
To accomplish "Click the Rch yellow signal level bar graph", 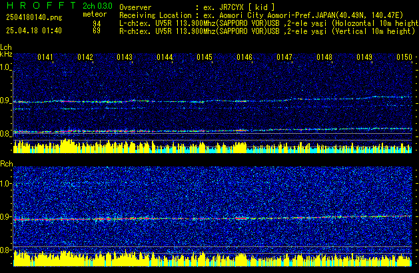I will (x=212, y=258).
